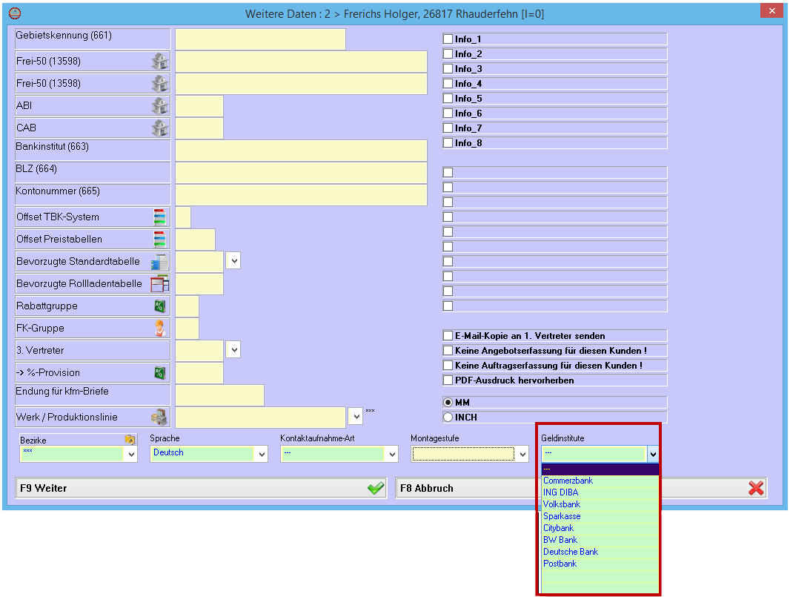Click the bank icon beside ABI

click(160, 106)
